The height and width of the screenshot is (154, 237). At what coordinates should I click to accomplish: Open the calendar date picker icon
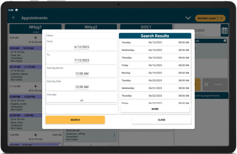point(224,30)
